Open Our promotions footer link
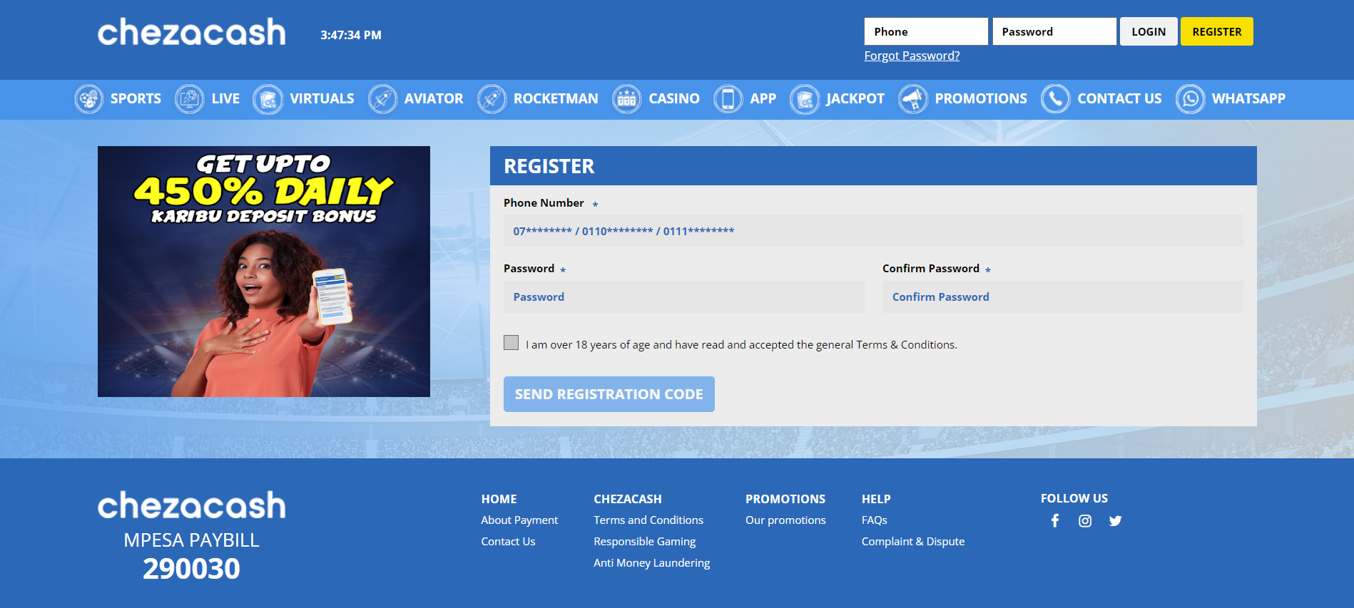Screen dimensions: 1354x608 point(785,520)
